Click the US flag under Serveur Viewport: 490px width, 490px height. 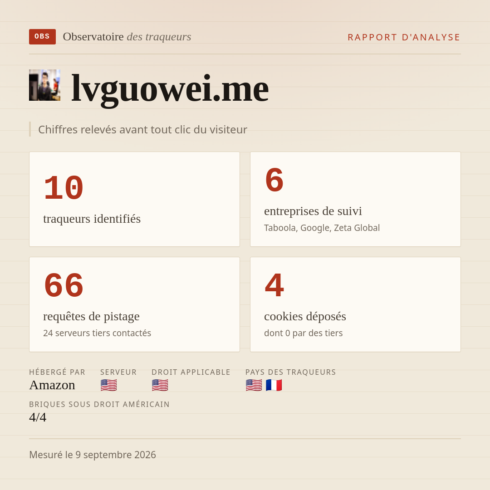coord(109,385)
